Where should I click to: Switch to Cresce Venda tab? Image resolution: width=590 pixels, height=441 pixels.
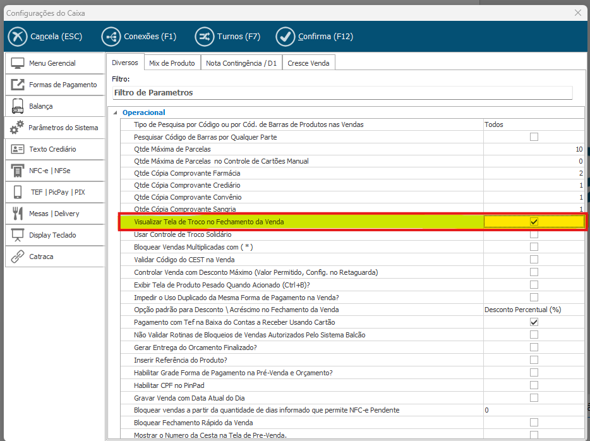tap(308, 63)
